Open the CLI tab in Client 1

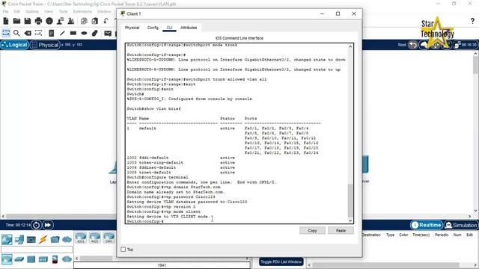pyautogui.click(x=169, y=28)
